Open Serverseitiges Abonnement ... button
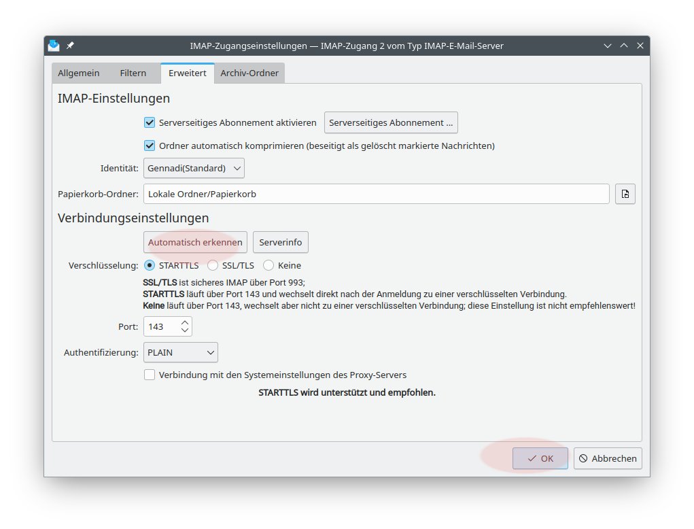Screen dimensions: 694x529 click(x=391, y=122)
